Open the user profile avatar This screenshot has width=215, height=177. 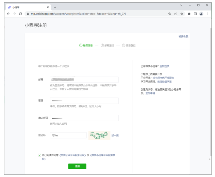[201, 14]
